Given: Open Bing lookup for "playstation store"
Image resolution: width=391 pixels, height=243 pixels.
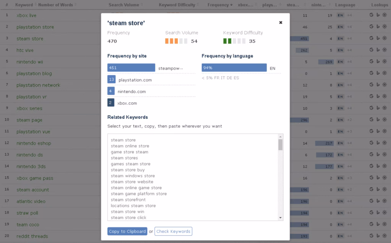Looking at the screenshot, I should [378, 27].
